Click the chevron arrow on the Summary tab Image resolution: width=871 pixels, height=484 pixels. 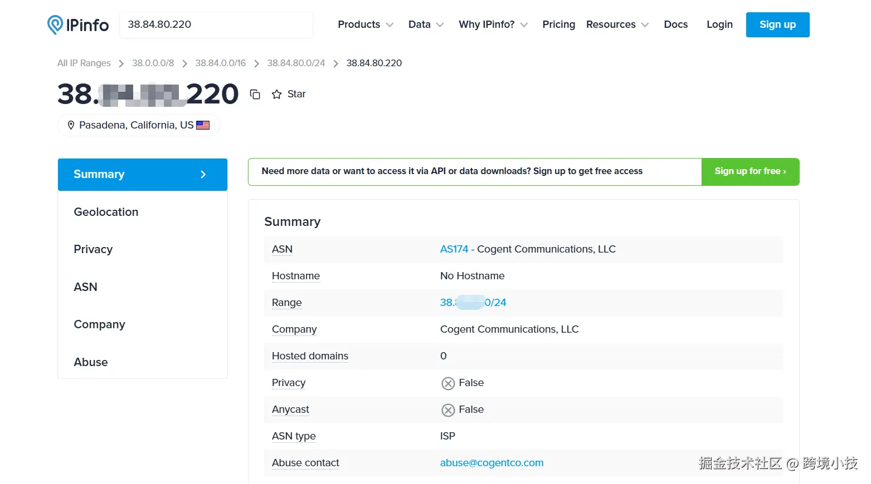click(203, 175)
